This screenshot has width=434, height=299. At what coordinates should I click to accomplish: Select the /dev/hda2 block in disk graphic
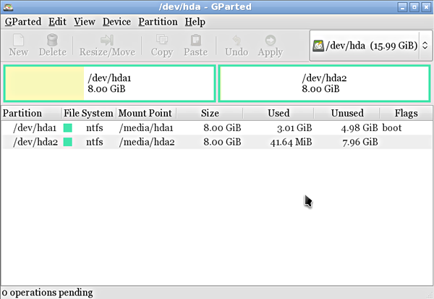coord(324,84)
